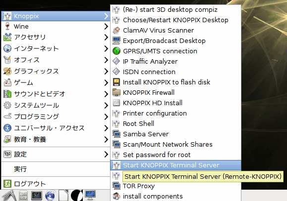Click the グラフィックス palette icon

point(7,71)
